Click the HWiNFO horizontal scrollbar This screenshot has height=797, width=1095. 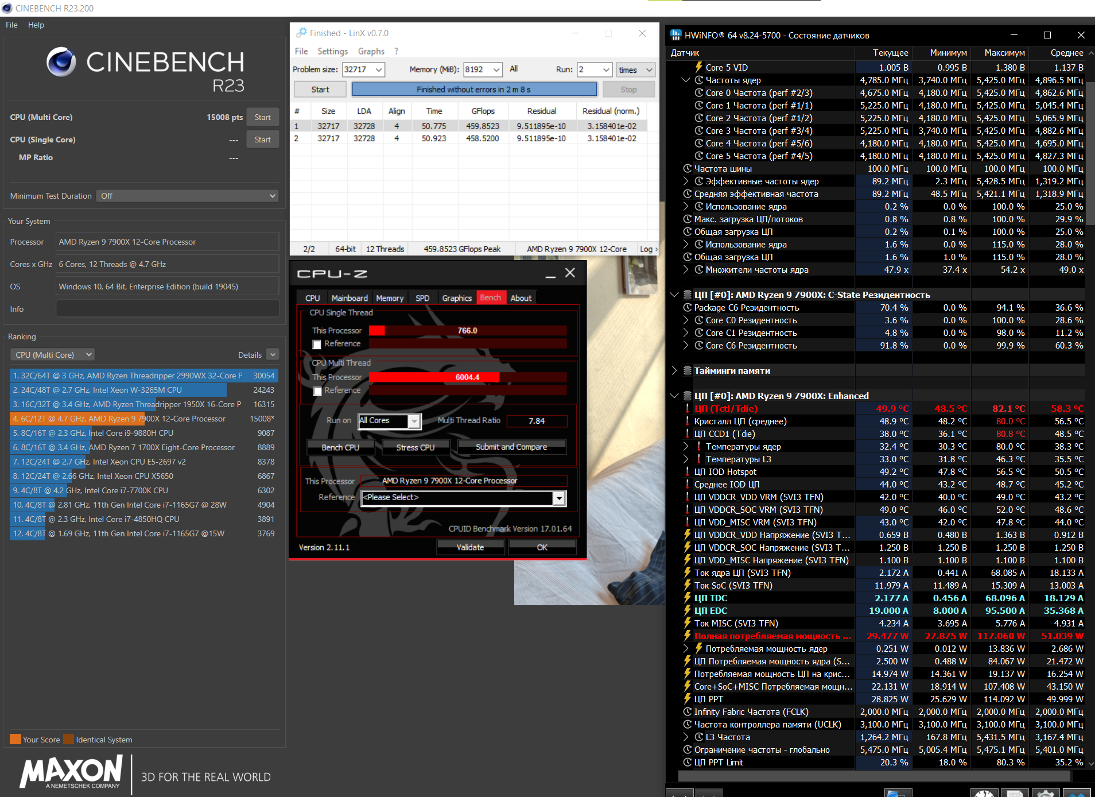click(875, 776)
